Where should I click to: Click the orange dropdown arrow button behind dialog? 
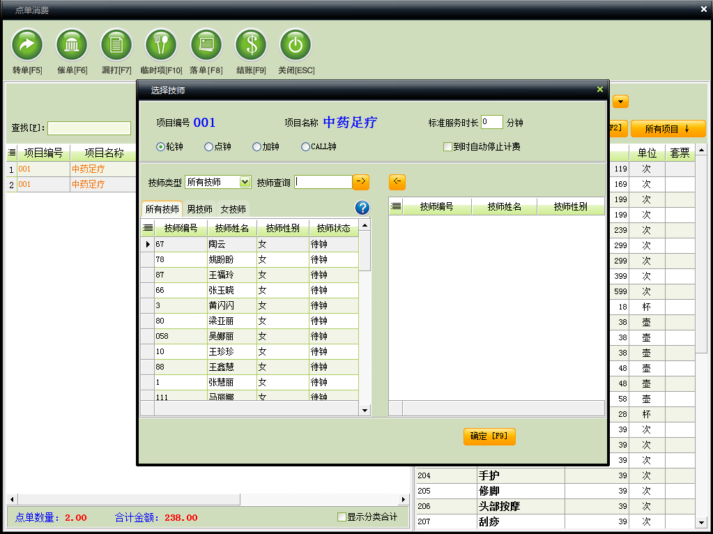(x=621, y=101)
